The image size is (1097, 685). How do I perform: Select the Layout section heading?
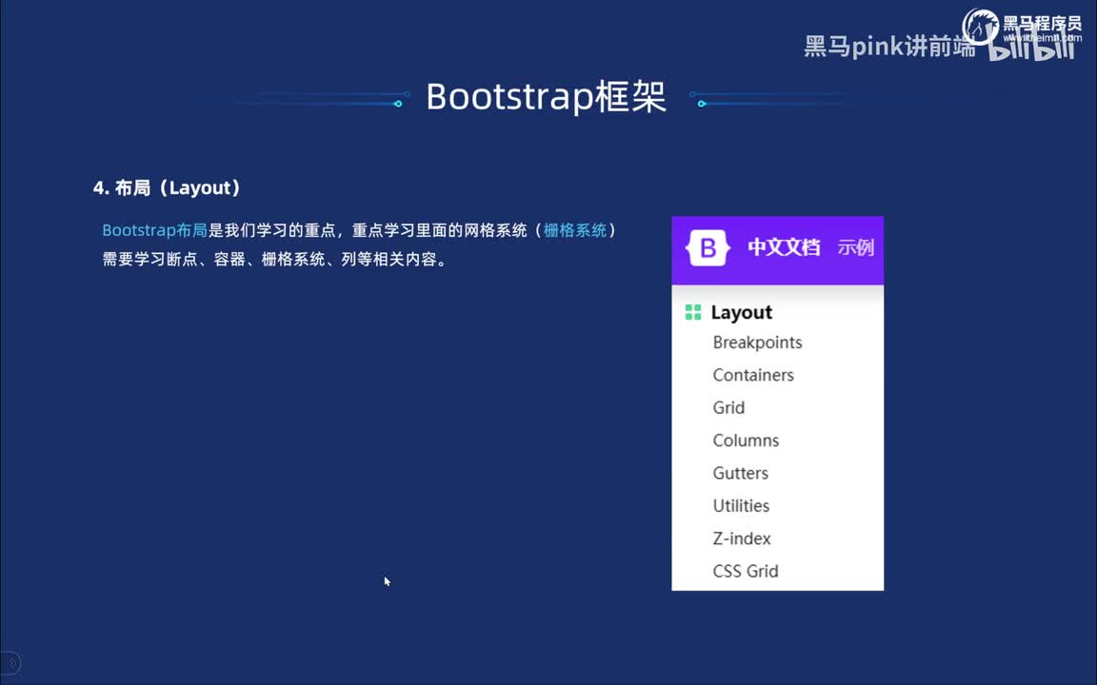(x=742, y=312)
